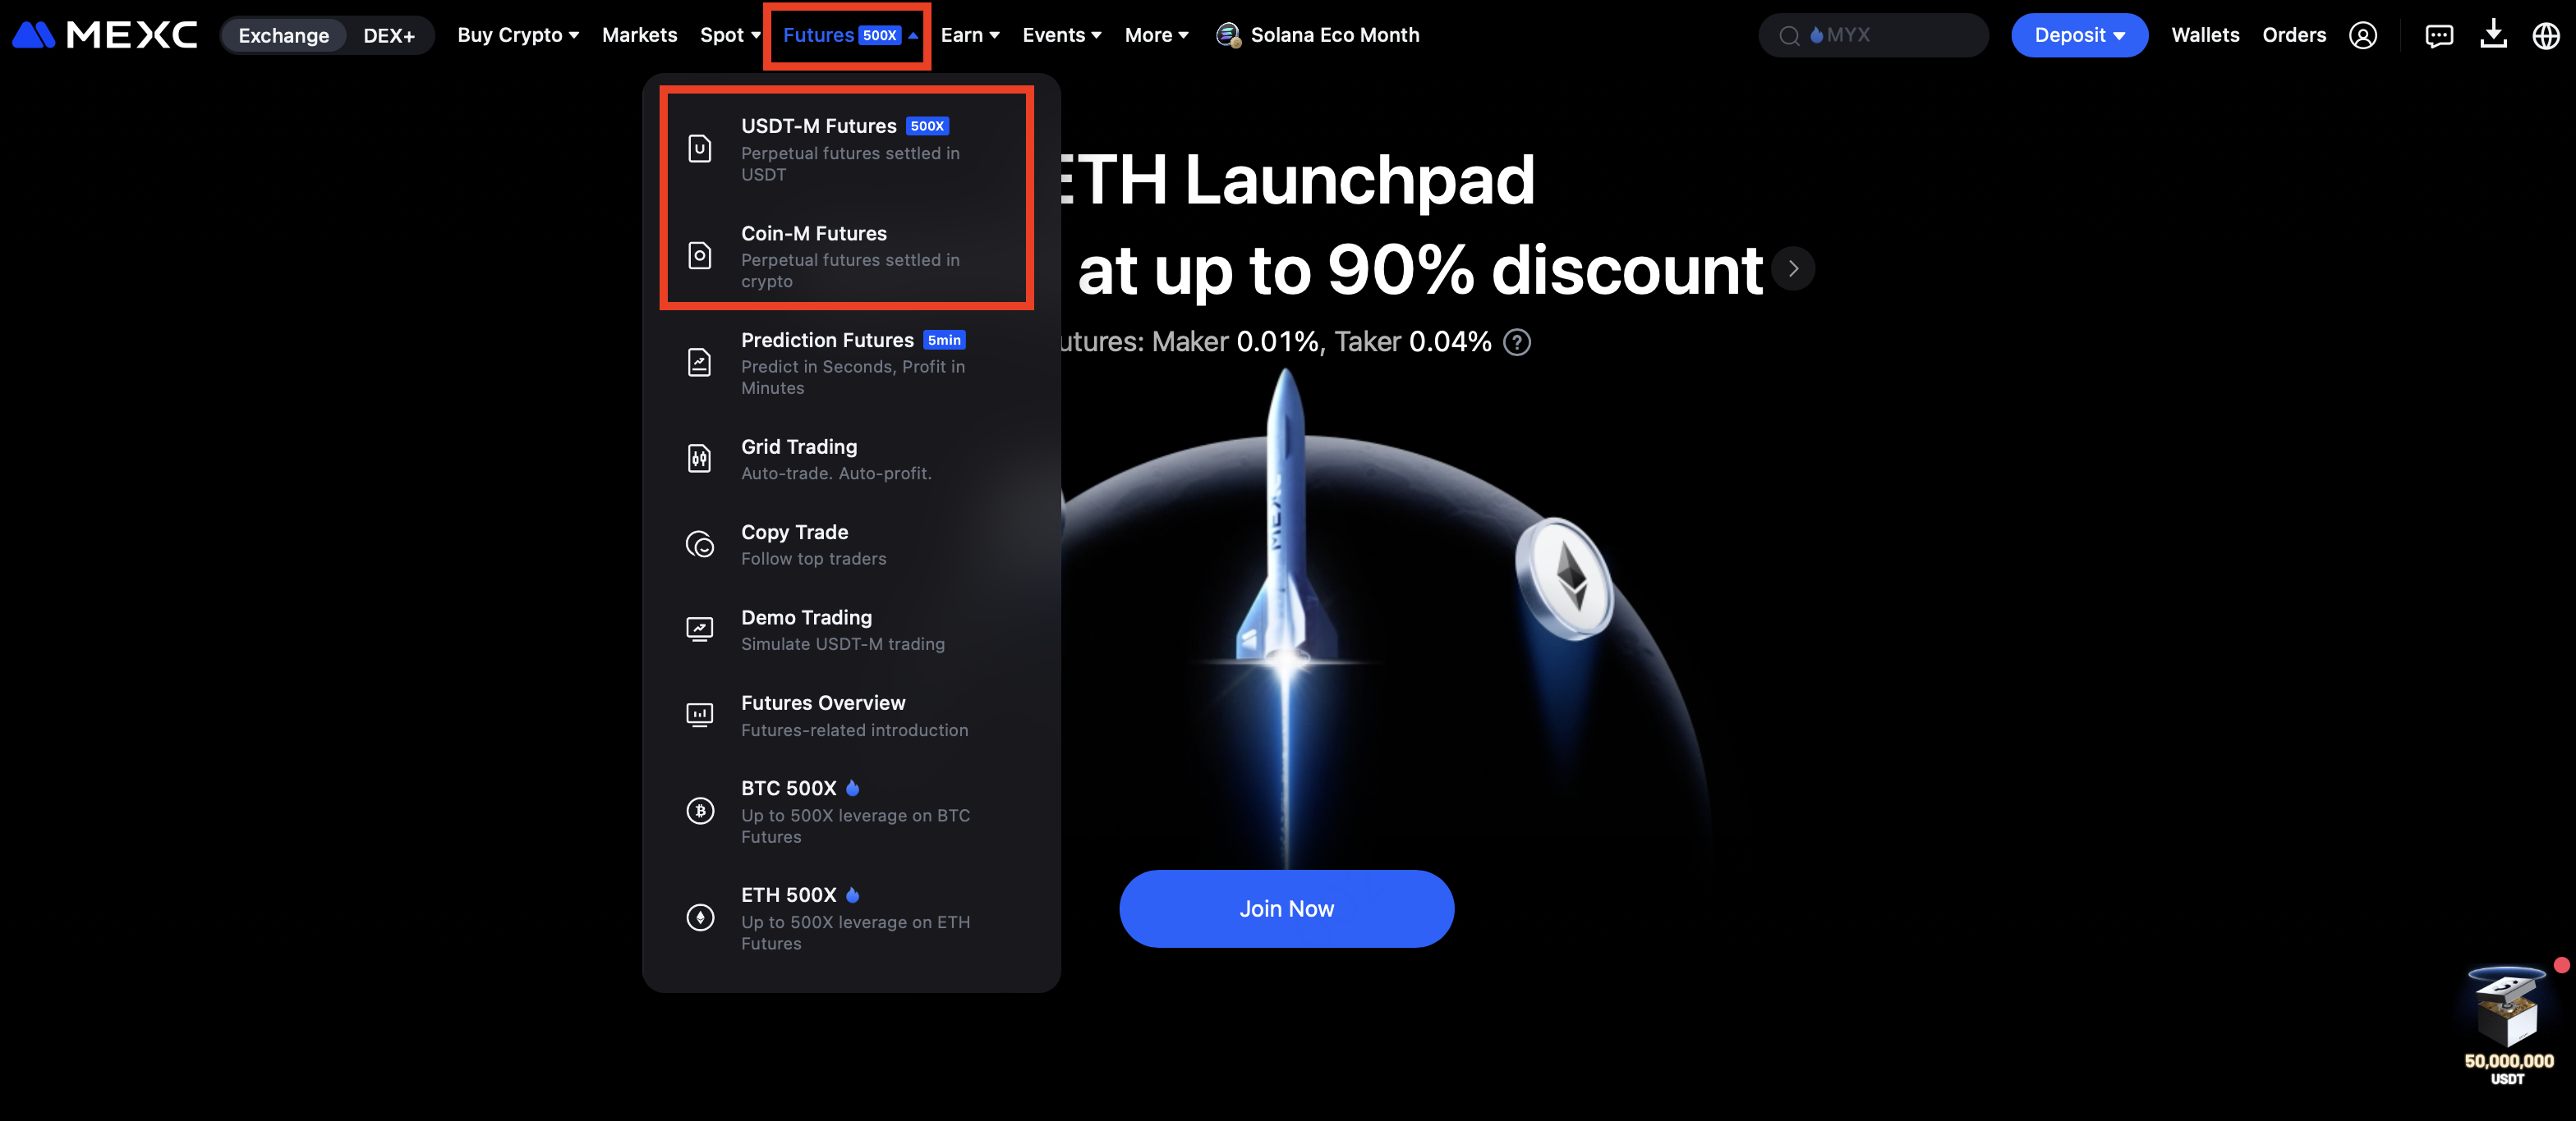Switch to the Exchange mode toggle
Viewport: 2576px width, 1121px height.
point(284,36)
